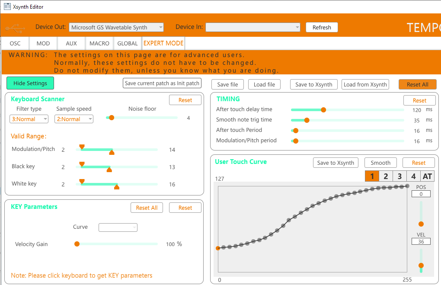
Task: Click the Refresh button
Action: (322, 27)
